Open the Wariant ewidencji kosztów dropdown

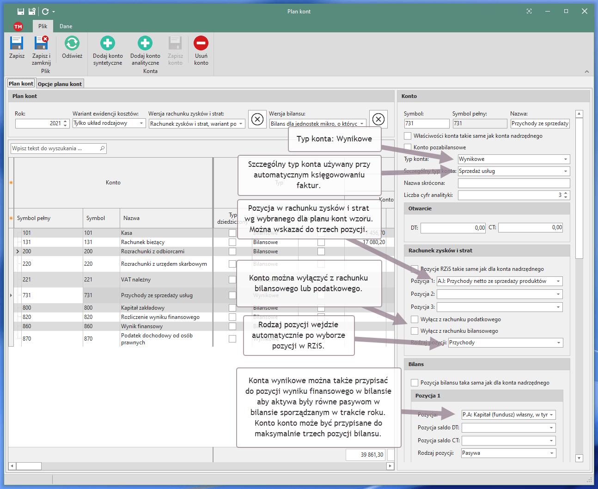[x=141, y=123]
